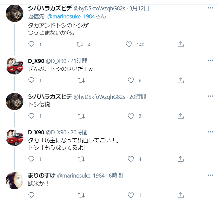Viewport: 218px width, 202px height.
Task: Share the 'ぜんぶ、トシのせいだ！w' tweet
Action: point(181,80)
